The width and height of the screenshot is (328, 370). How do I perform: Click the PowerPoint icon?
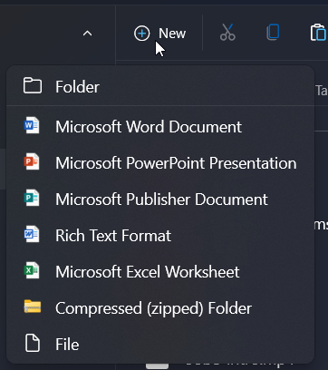coord(32,161)
